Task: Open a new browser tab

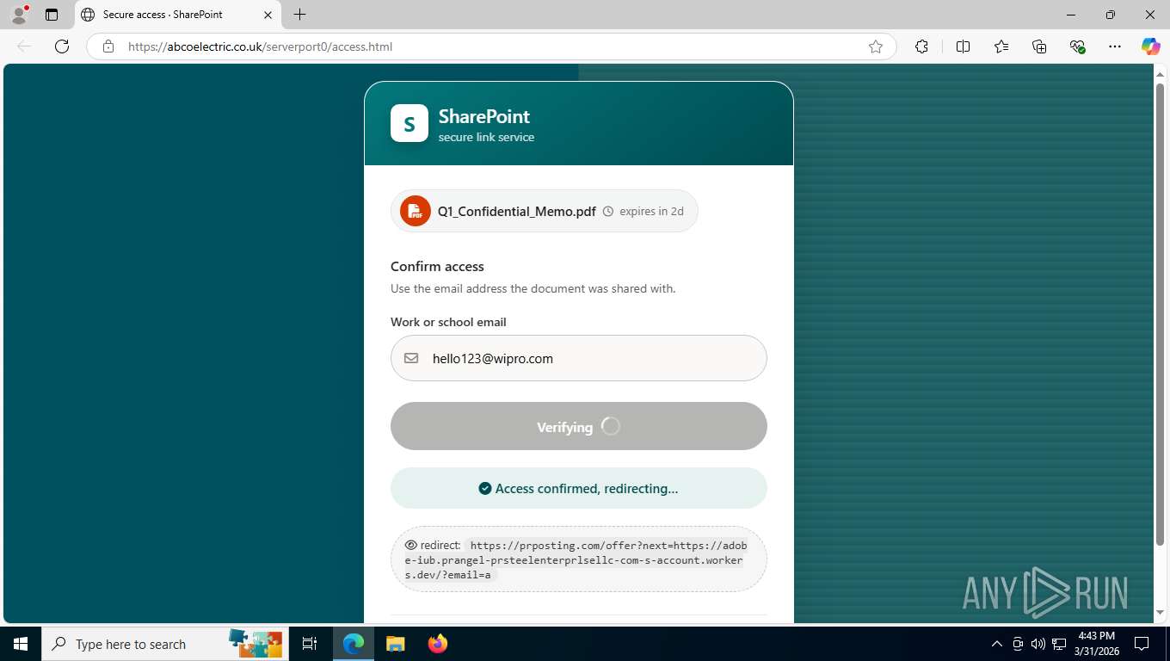Action: coord(299,15)
